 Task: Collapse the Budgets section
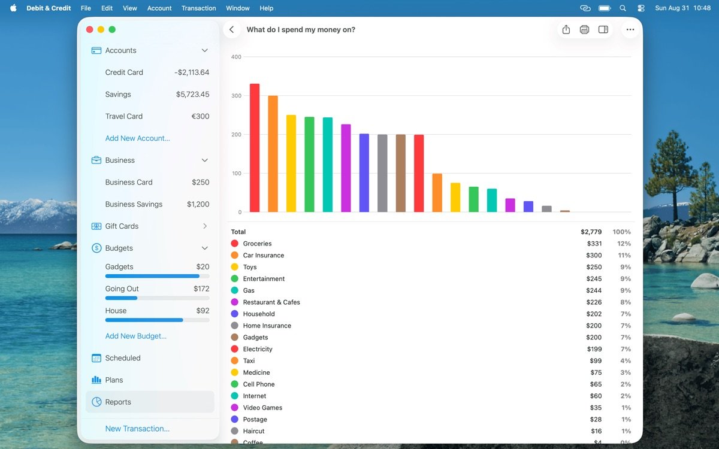(204, 248)
